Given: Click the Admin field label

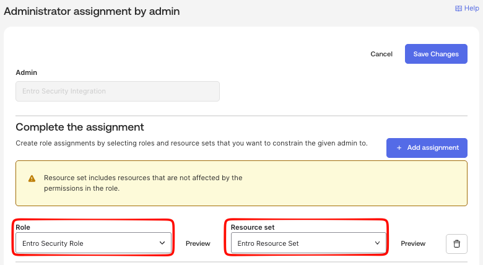Looking at the screenshot, I should (x=26, y=72).
